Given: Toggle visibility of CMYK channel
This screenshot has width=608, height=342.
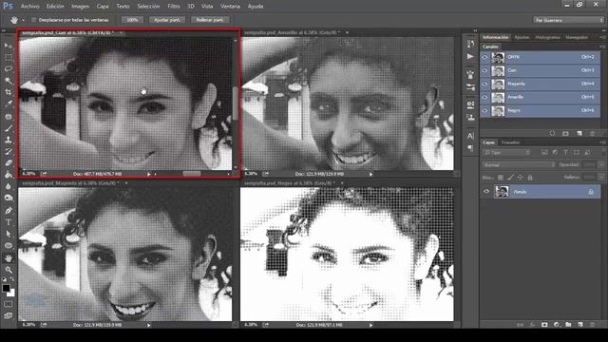Looking at the screenshot, I should (484, 57).
